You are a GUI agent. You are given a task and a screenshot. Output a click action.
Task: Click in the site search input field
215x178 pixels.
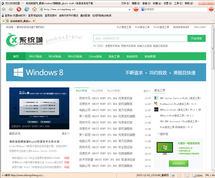coord(140,38)
